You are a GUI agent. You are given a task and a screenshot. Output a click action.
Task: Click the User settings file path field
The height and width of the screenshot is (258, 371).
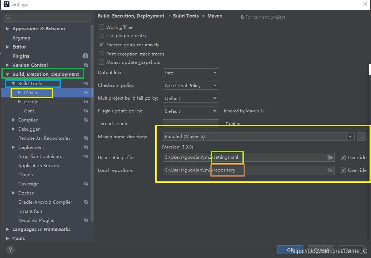click(x=249, y=158)
